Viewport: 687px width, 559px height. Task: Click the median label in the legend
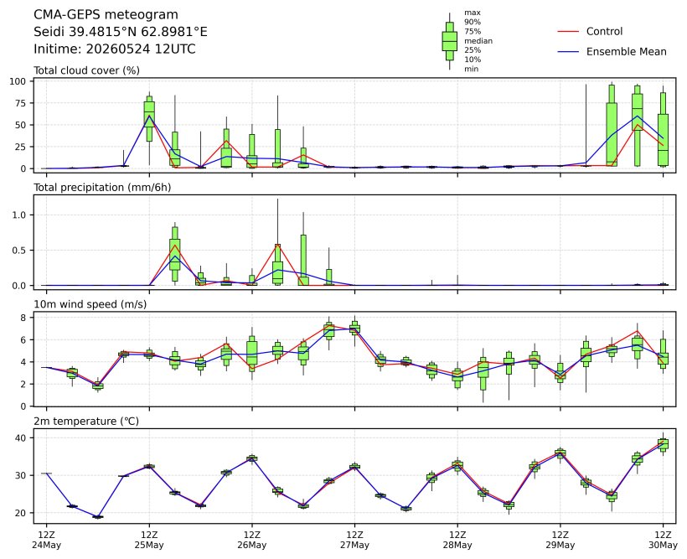478,41
